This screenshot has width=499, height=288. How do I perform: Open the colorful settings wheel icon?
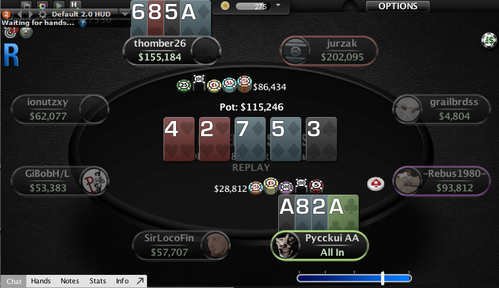[x=42, y=5]
